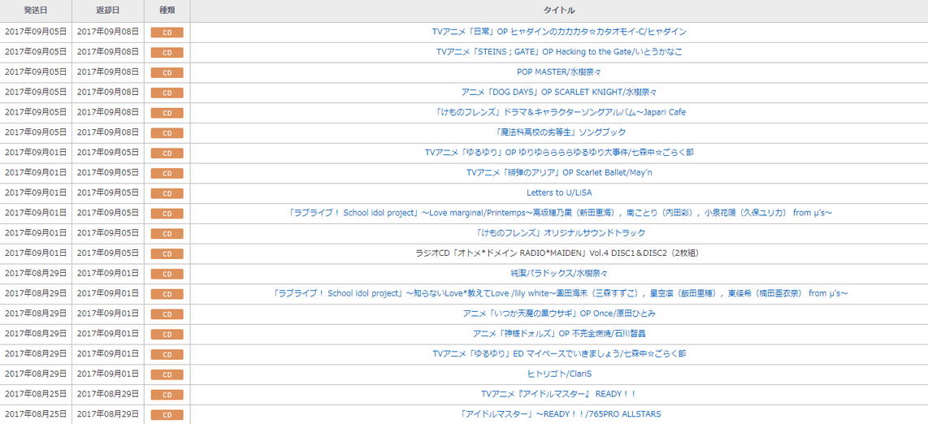The height and width of the screenshot is (424, 928).
Task: Open the READY!!/765PRO ALLSTARS link
Action: coord(559,414)
